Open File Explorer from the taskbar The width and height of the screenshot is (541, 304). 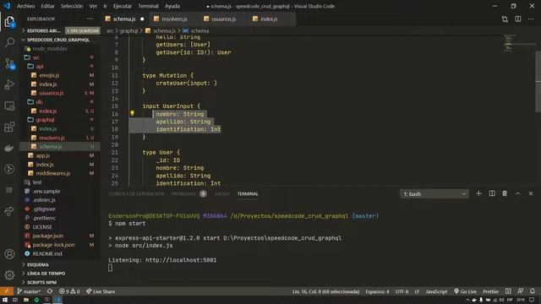[x=26, y=300]
